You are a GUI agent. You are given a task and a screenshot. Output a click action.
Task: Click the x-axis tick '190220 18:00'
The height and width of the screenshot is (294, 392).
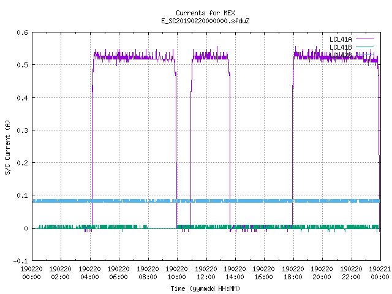293,273
